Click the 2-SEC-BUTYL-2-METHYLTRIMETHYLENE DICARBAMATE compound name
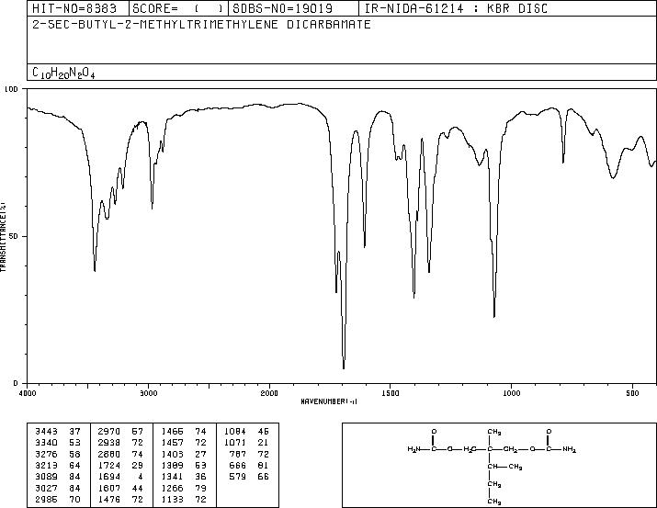 (201, 24)
